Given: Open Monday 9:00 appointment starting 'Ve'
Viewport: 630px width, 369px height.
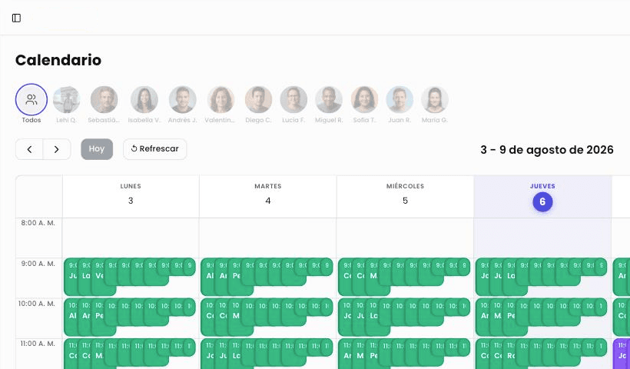Looking at the screenshot, I should (x=98, y=277).
